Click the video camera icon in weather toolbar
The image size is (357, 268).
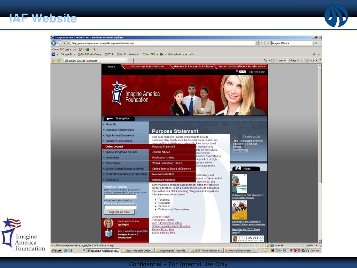[161, 54]
